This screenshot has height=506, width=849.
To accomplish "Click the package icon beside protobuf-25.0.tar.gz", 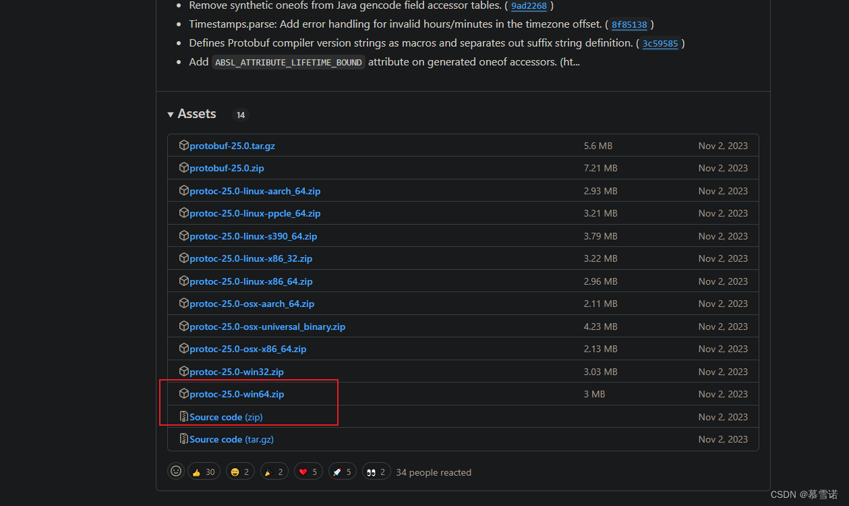I will coord(183,145).
